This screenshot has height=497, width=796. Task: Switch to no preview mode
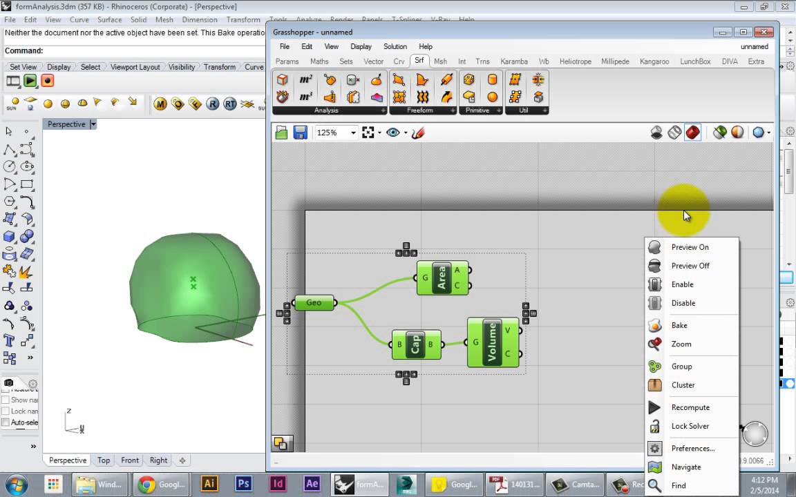click(656, 133)
